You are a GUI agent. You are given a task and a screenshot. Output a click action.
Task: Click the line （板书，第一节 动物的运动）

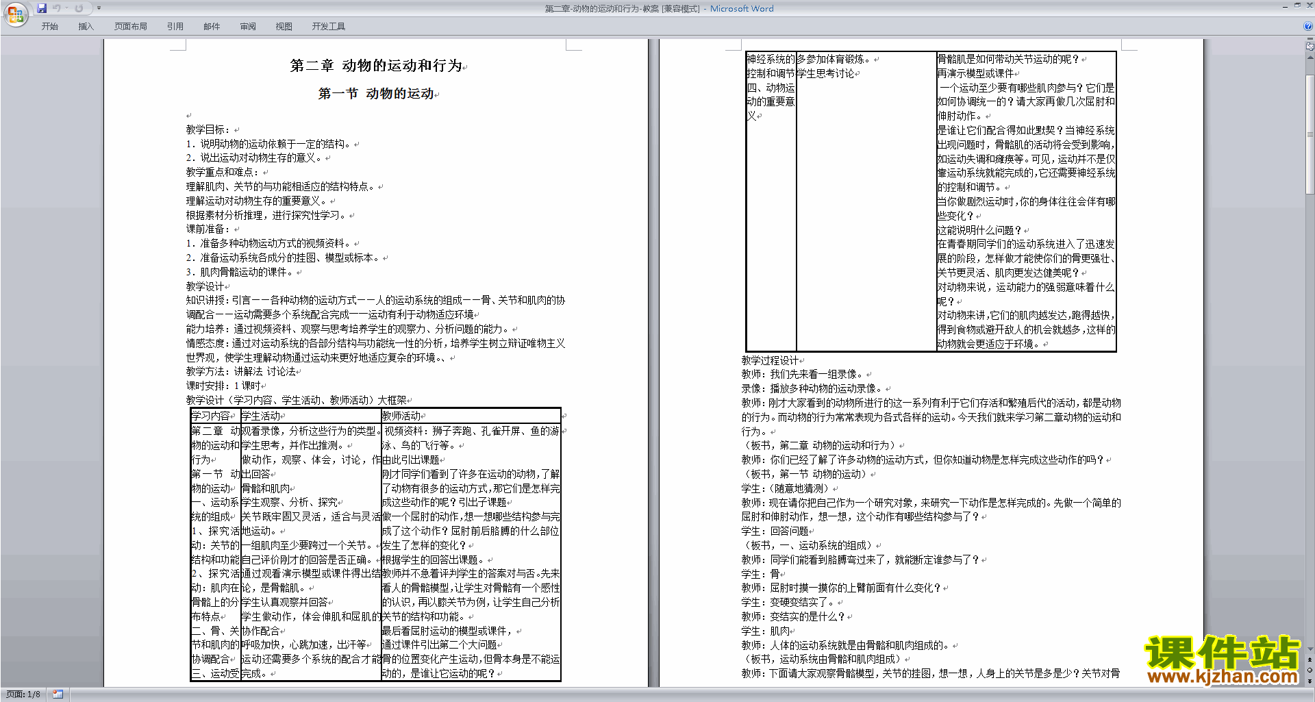(x=805, y=474)
